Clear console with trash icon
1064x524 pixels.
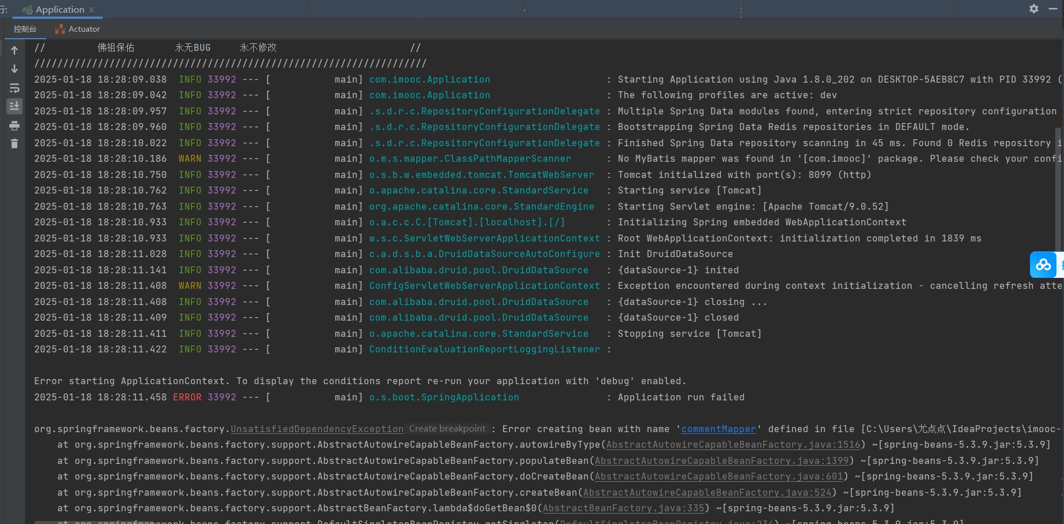(x=14, y=144)
